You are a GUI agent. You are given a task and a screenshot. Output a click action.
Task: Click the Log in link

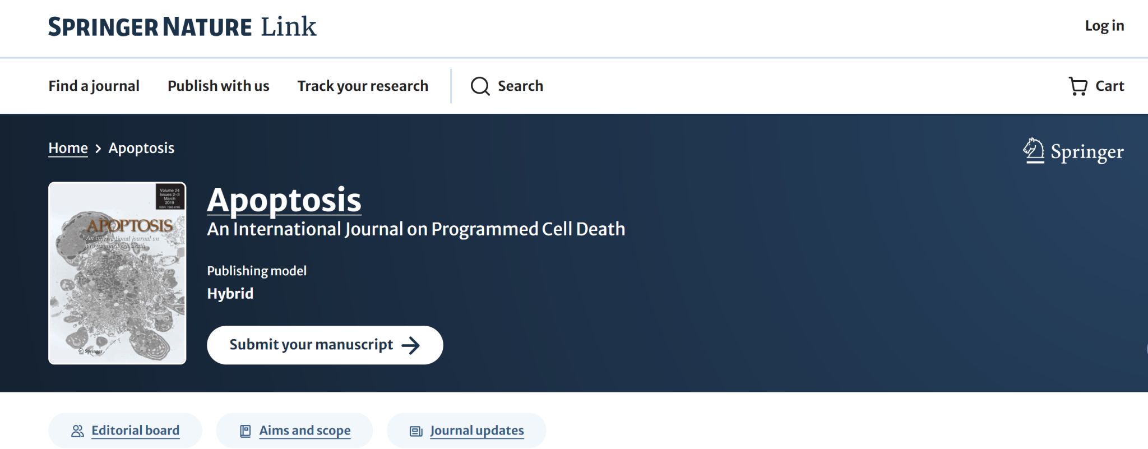(1104, 26)
